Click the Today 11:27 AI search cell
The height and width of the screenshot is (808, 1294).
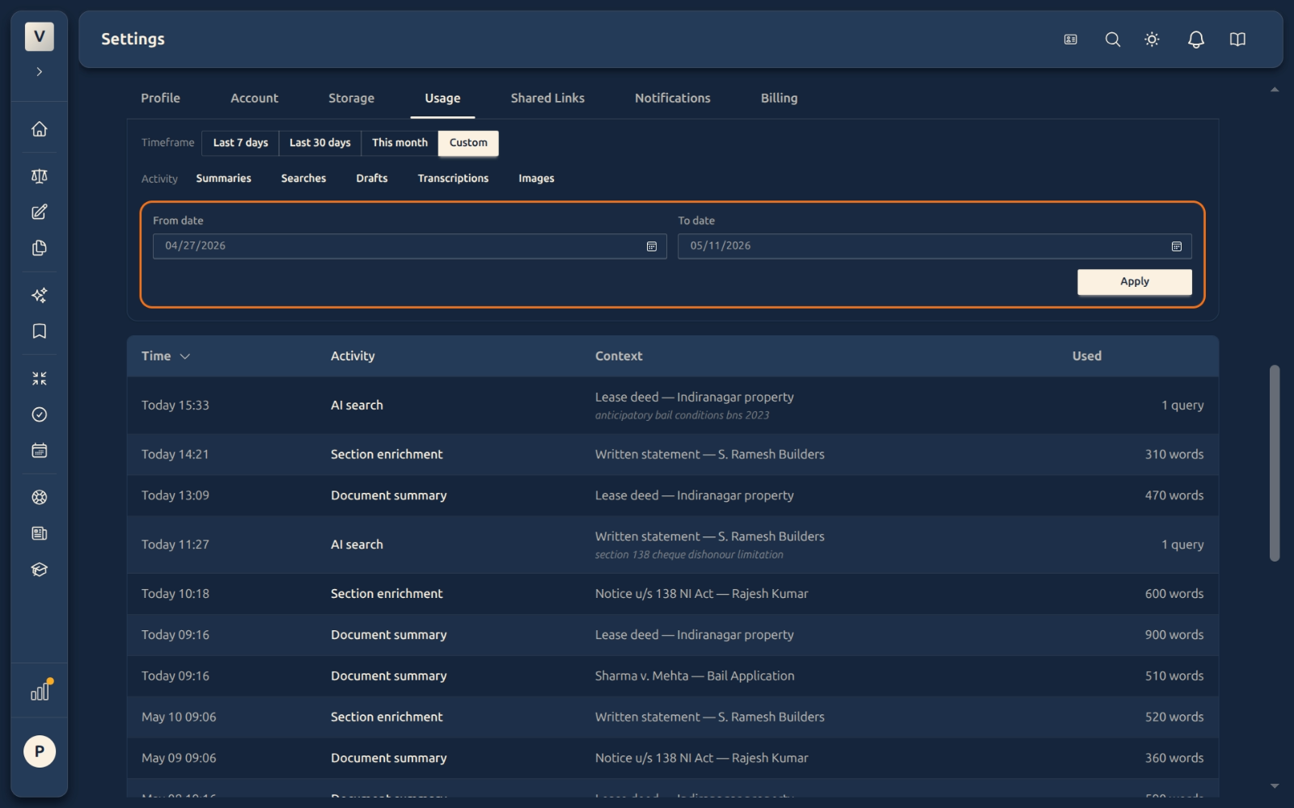[x=357, y=545]
